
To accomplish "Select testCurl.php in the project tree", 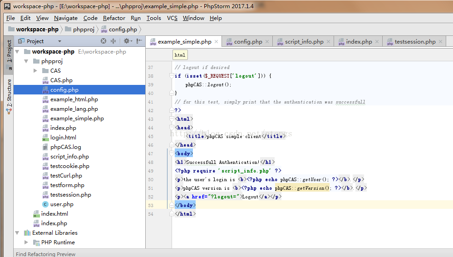I will (66, 175).
